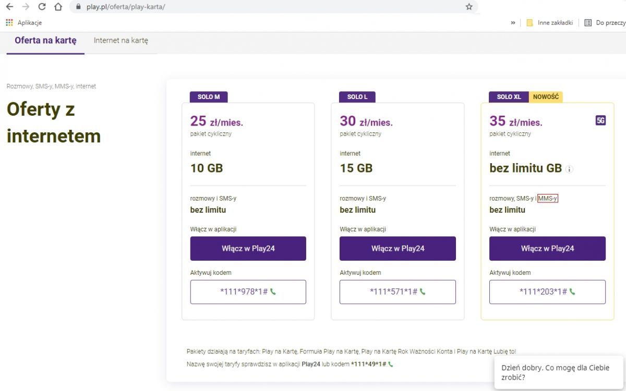Activate with code *111*978*1#

click(x=248, y=292)
